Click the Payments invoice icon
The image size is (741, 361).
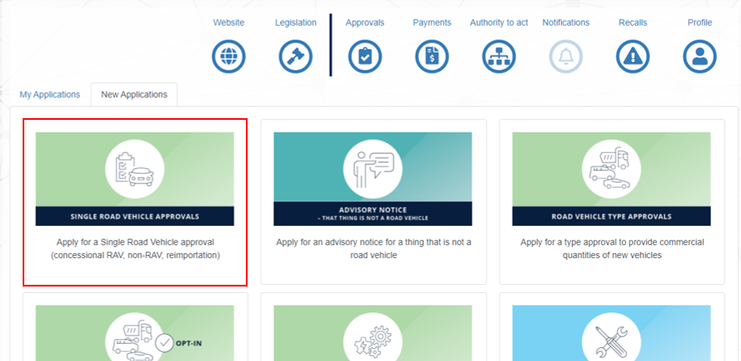[x=432, y=57]
